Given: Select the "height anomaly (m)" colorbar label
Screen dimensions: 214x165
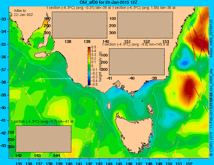Looking at the screenshot, I should (100, 66).
